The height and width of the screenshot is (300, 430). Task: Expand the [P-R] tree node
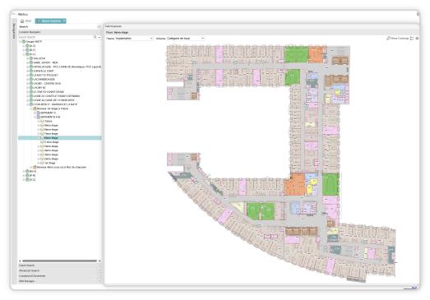coord(24,176)
